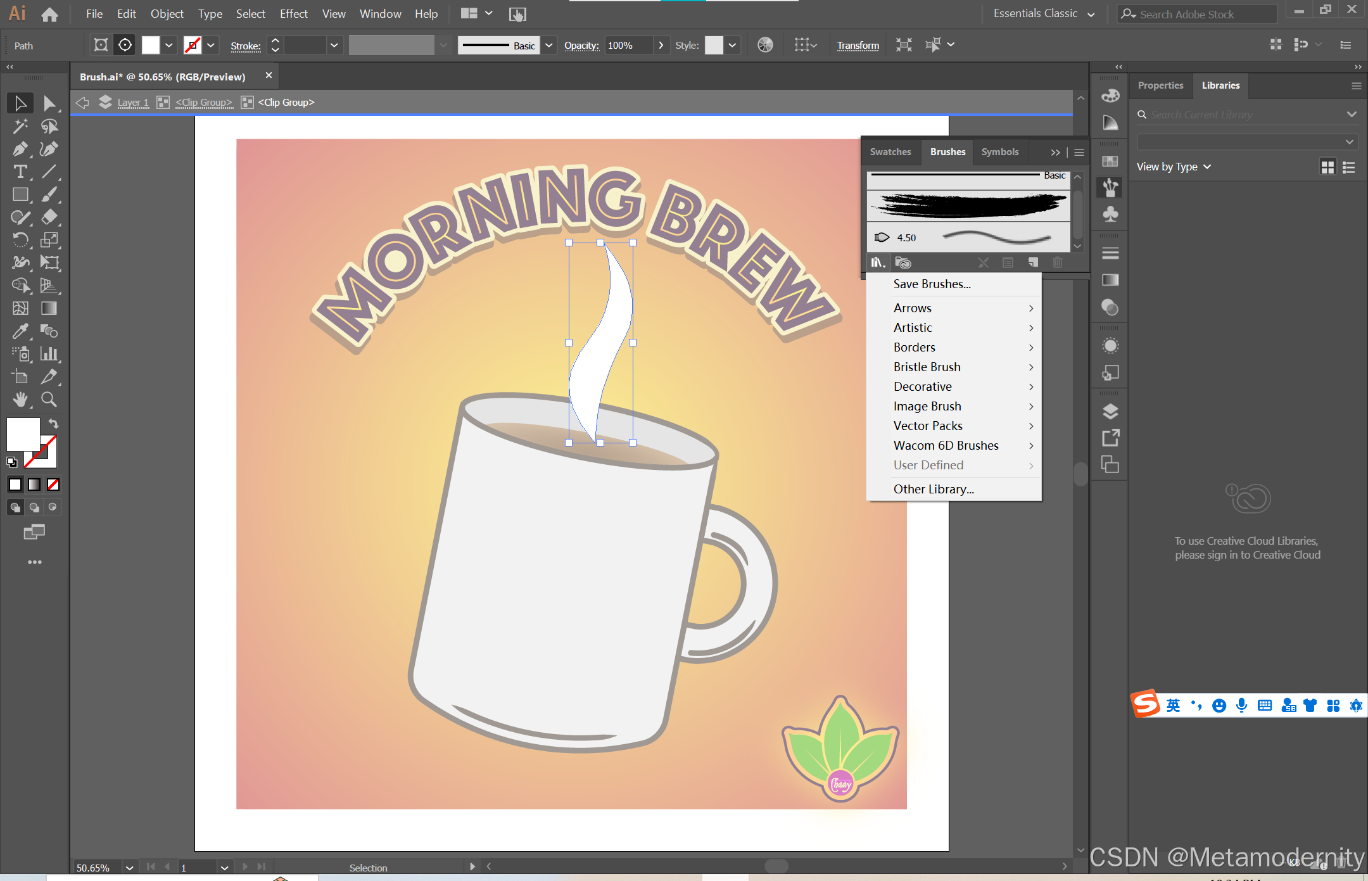Open the View by Type dropdown
1368x881 pixels.
click(x=1173, y=167)
